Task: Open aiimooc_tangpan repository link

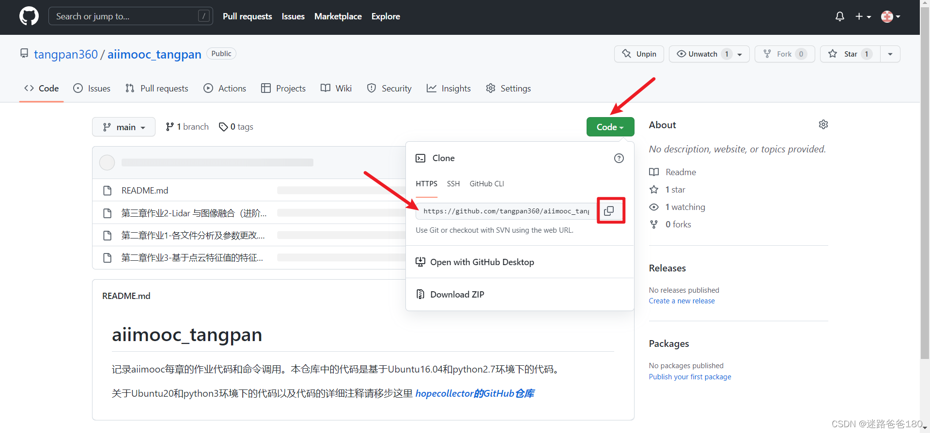Action: [x=154, y=54]
